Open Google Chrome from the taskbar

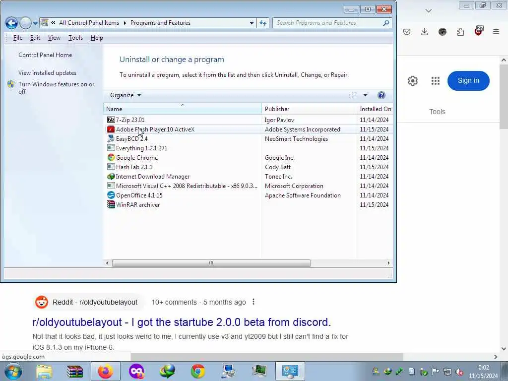pos(197,371)
